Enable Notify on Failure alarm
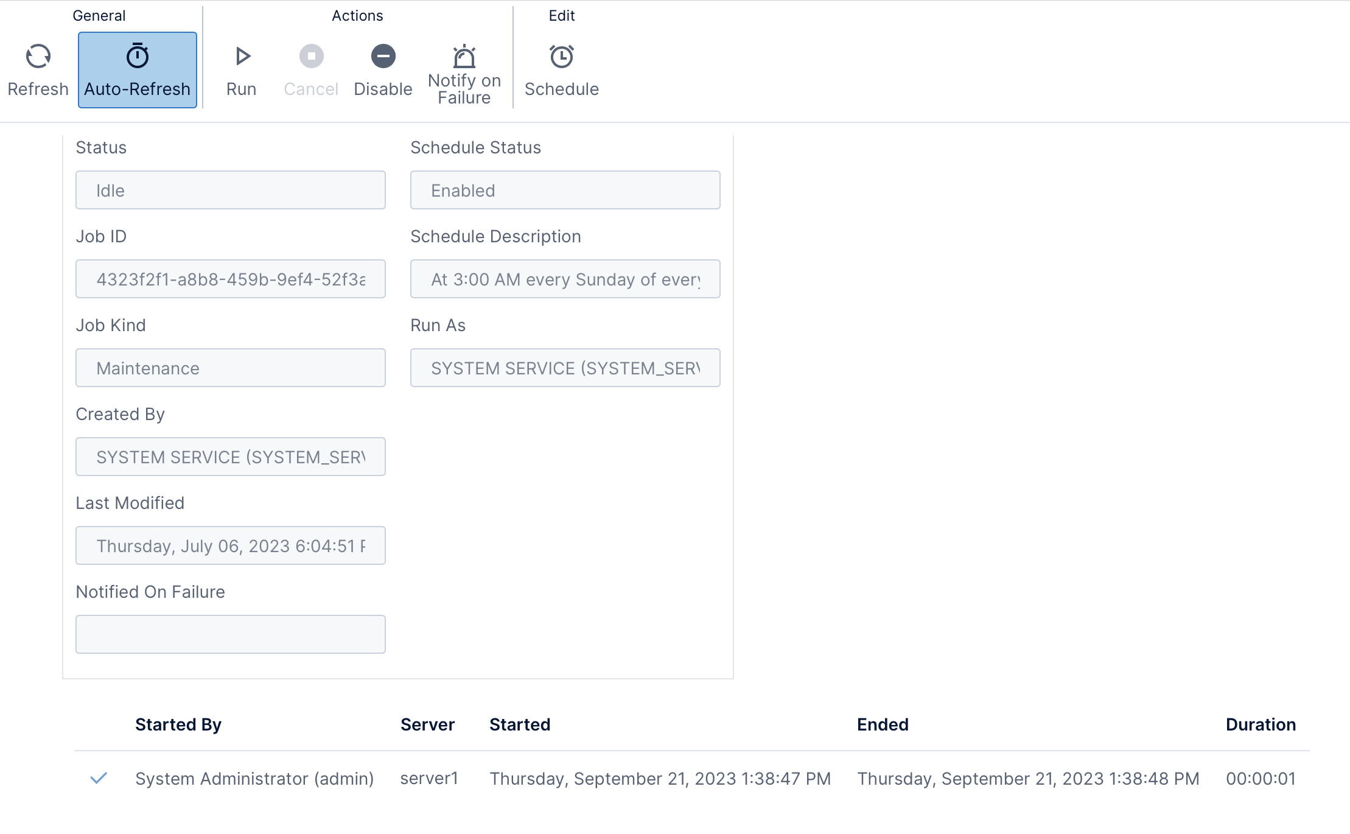The width and height of the screenshot is (1350, 834). click(x=464, y=57)
